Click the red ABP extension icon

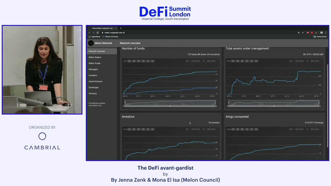308,33
